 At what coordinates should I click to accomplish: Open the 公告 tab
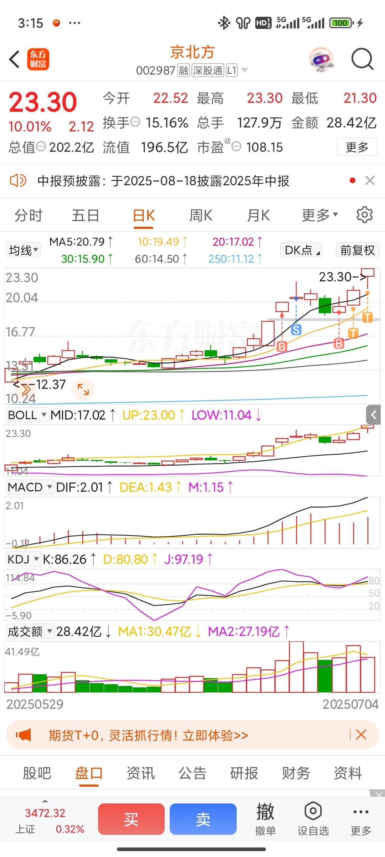(192, 773)
